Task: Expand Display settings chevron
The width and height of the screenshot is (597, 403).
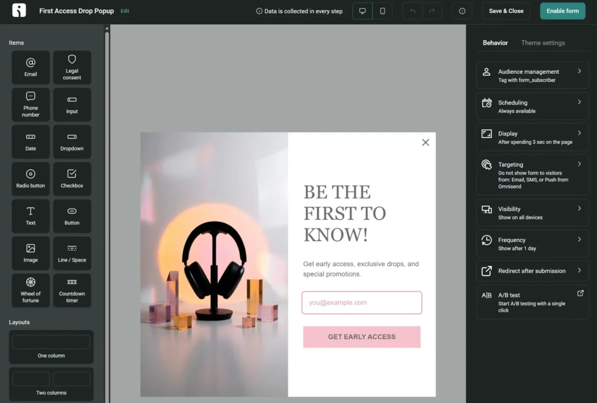Action: pyautogui.click(x=579, y=133)
